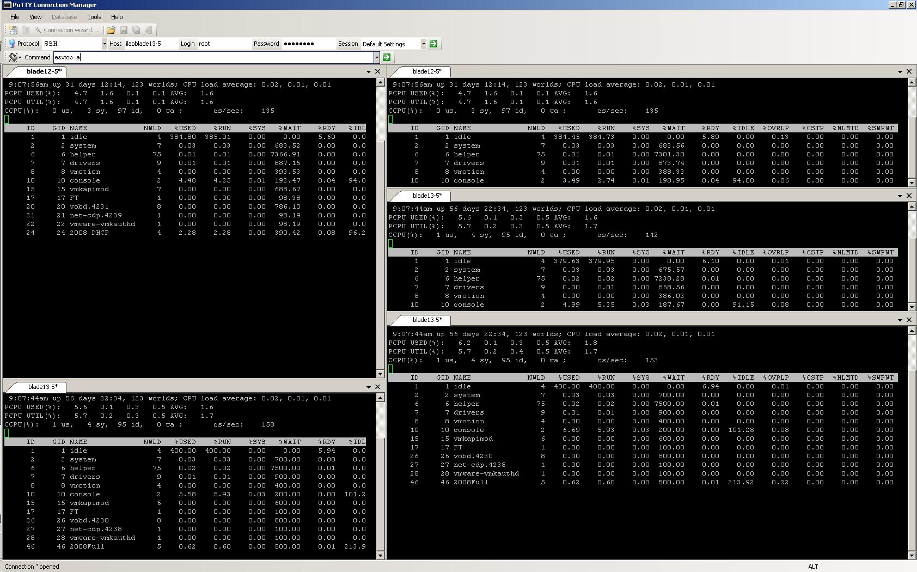The height and width of the screenshot is (572, 917).
Task: Click the save all databases icon
Action: 136,30
